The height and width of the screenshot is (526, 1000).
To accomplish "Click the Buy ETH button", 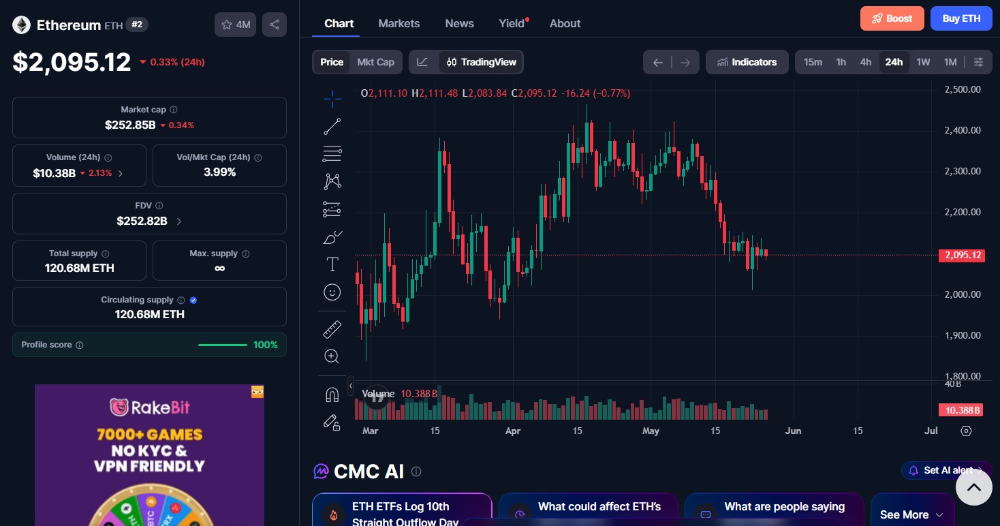I will coord(961,18).
